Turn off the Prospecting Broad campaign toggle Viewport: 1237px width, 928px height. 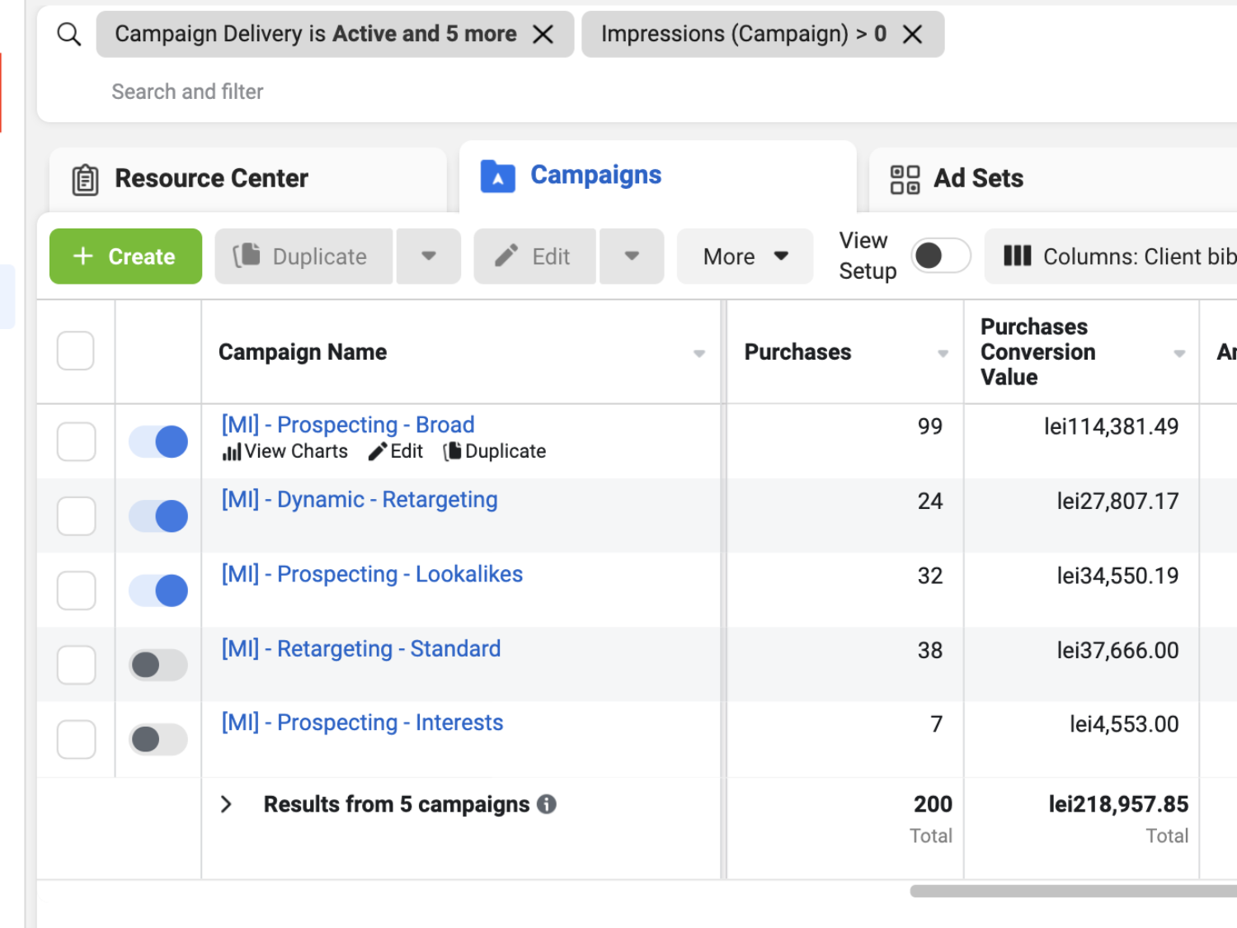(158, 442)
